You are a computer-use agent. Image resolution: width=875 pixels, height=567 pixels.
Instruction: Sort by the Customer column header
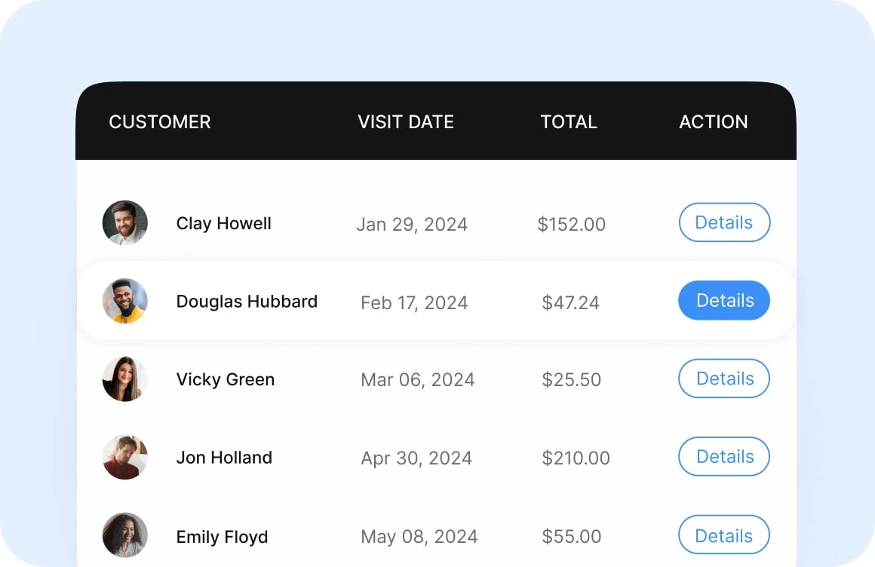(x=160, y=122)
